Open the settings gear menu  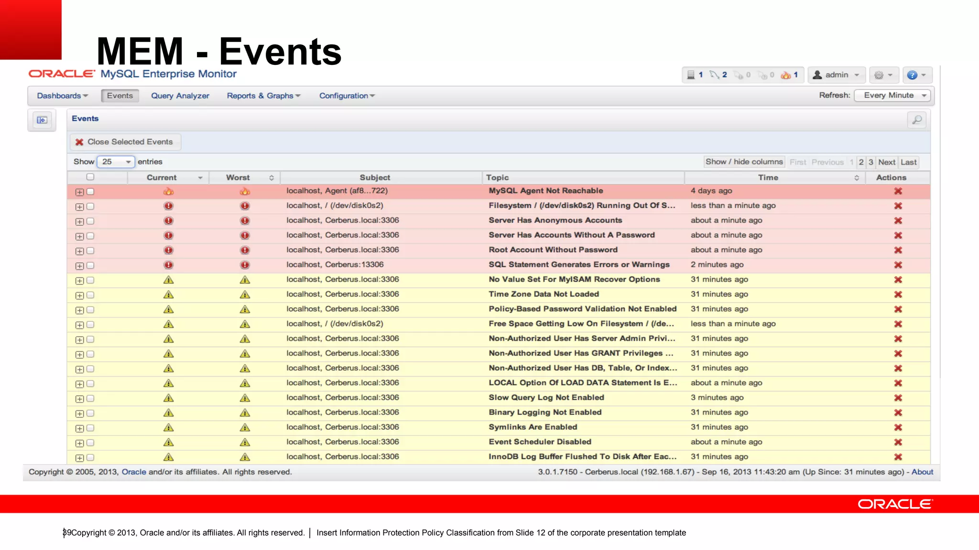pyautogui.click(x=883, y=75)
